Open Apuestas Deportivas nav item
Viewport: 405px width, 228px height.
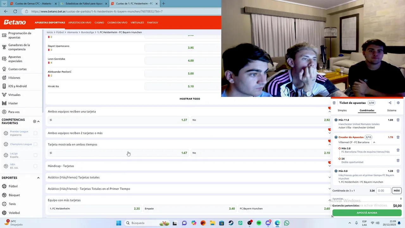[50, 22]
